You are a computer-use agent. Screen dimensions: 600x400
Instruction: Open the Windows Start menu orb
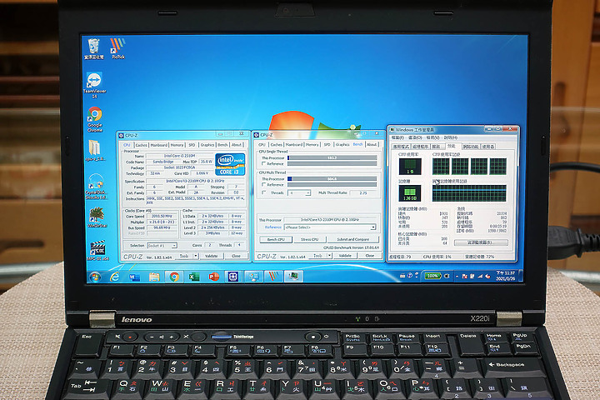(x=95, y=277)
